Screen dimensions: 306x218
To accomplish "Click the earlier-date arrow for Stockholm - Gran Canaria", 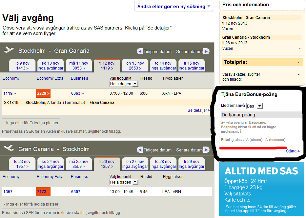I will coord(140,51).
